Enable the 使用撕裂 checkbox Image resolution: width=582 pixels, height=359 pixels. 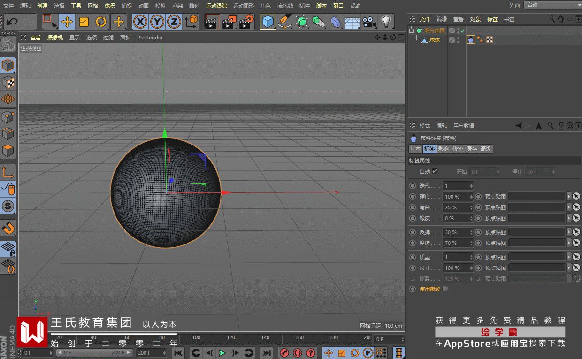pos(445,289)
